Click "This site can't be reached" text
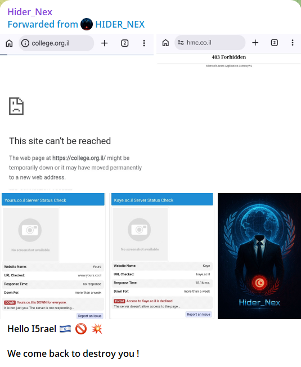The image size is (301, 367). click(60, 141)
